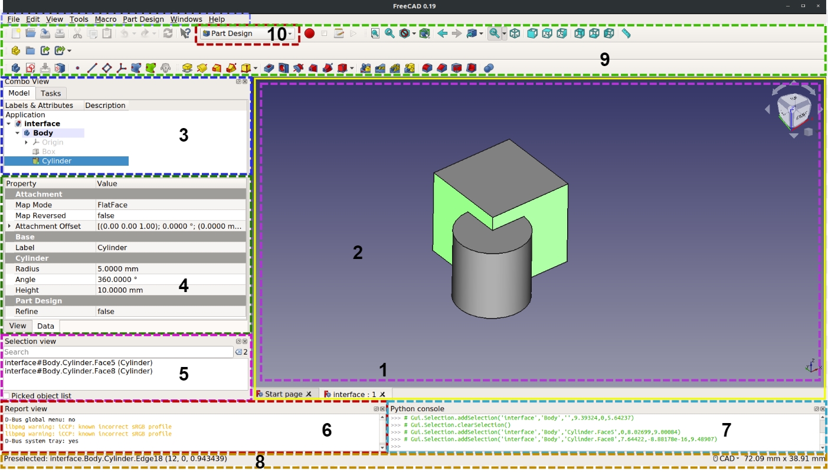Open the Part Design menu
The width and height of the screenshot is (828, 472).
(144, 19)
